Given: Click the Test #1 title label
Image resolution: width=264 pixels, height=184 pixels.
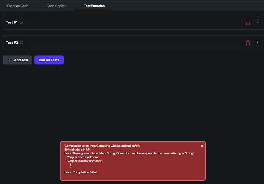Looking at the screenshot, I should coord(12,22).
